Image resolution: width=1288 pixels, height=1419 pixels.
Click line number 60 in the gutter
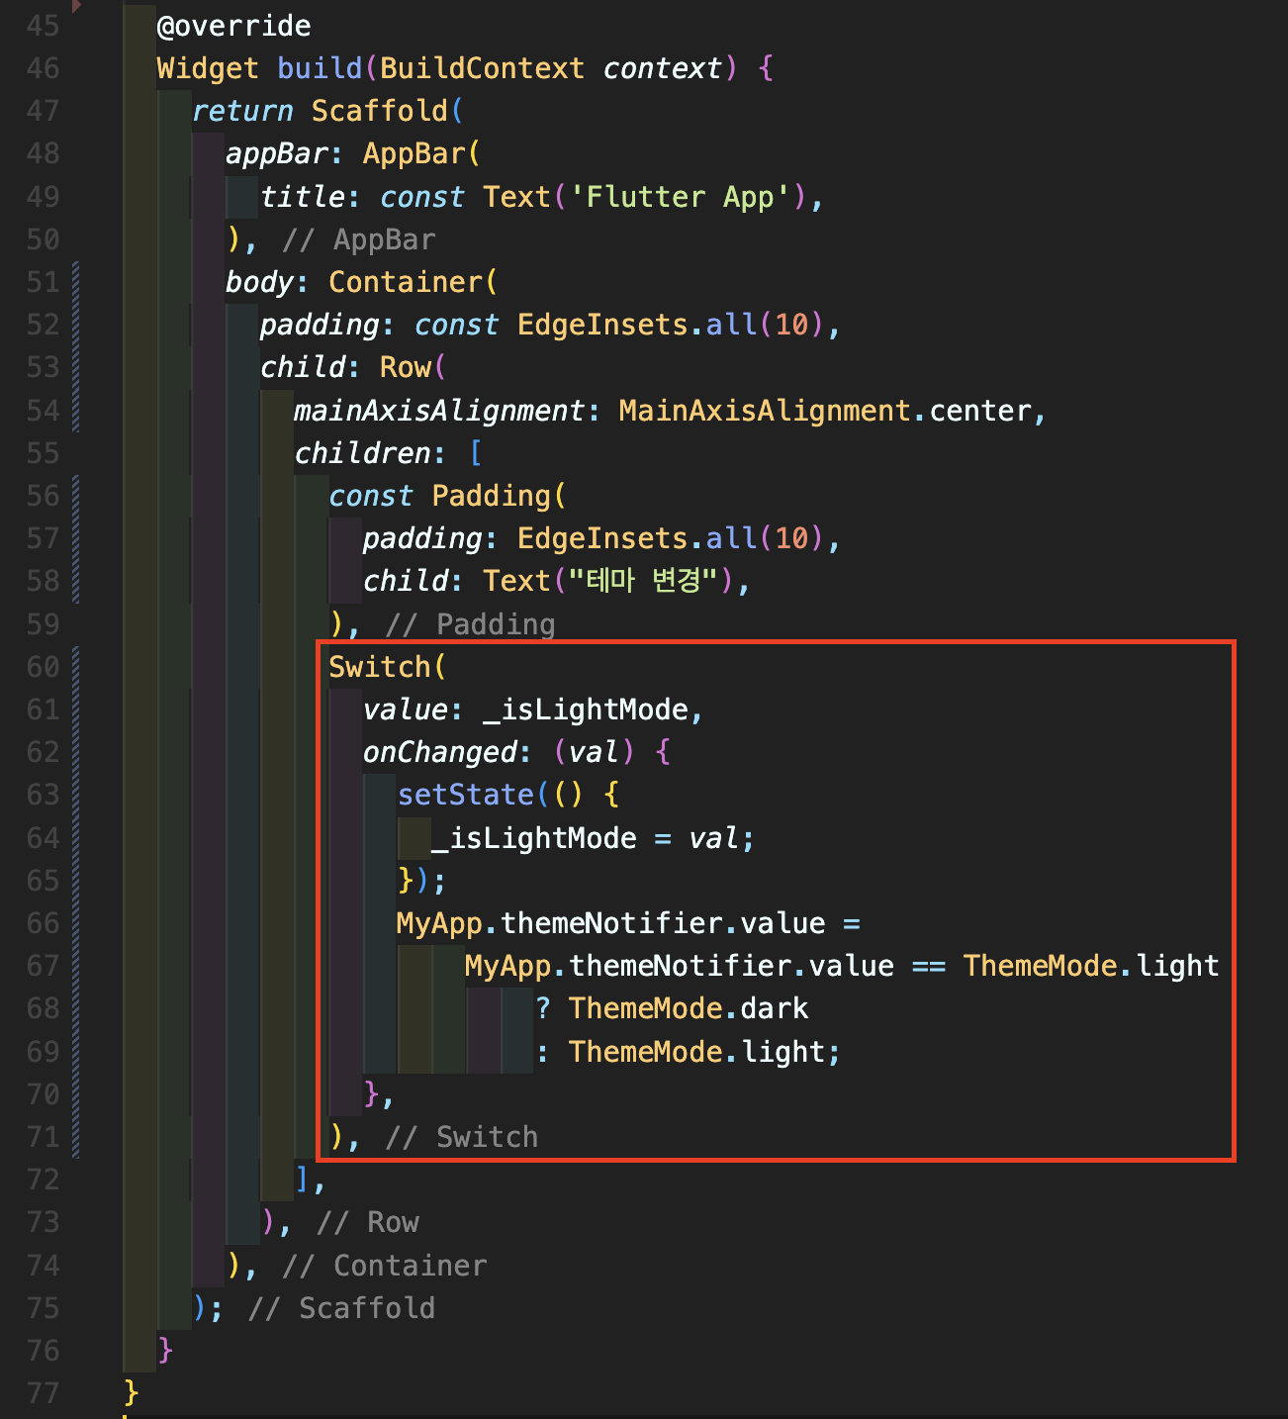tap(43, 667)
